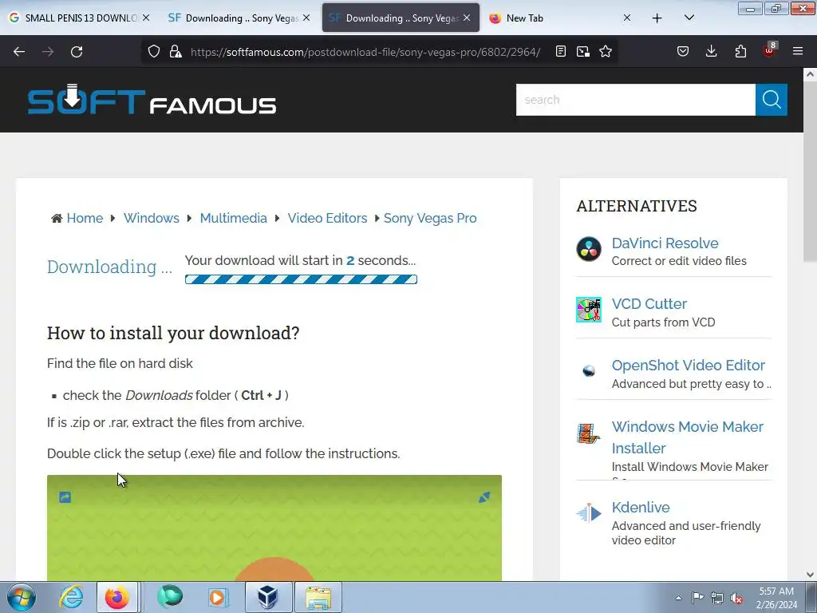Click the expand icon on green video

click(484, 497)
